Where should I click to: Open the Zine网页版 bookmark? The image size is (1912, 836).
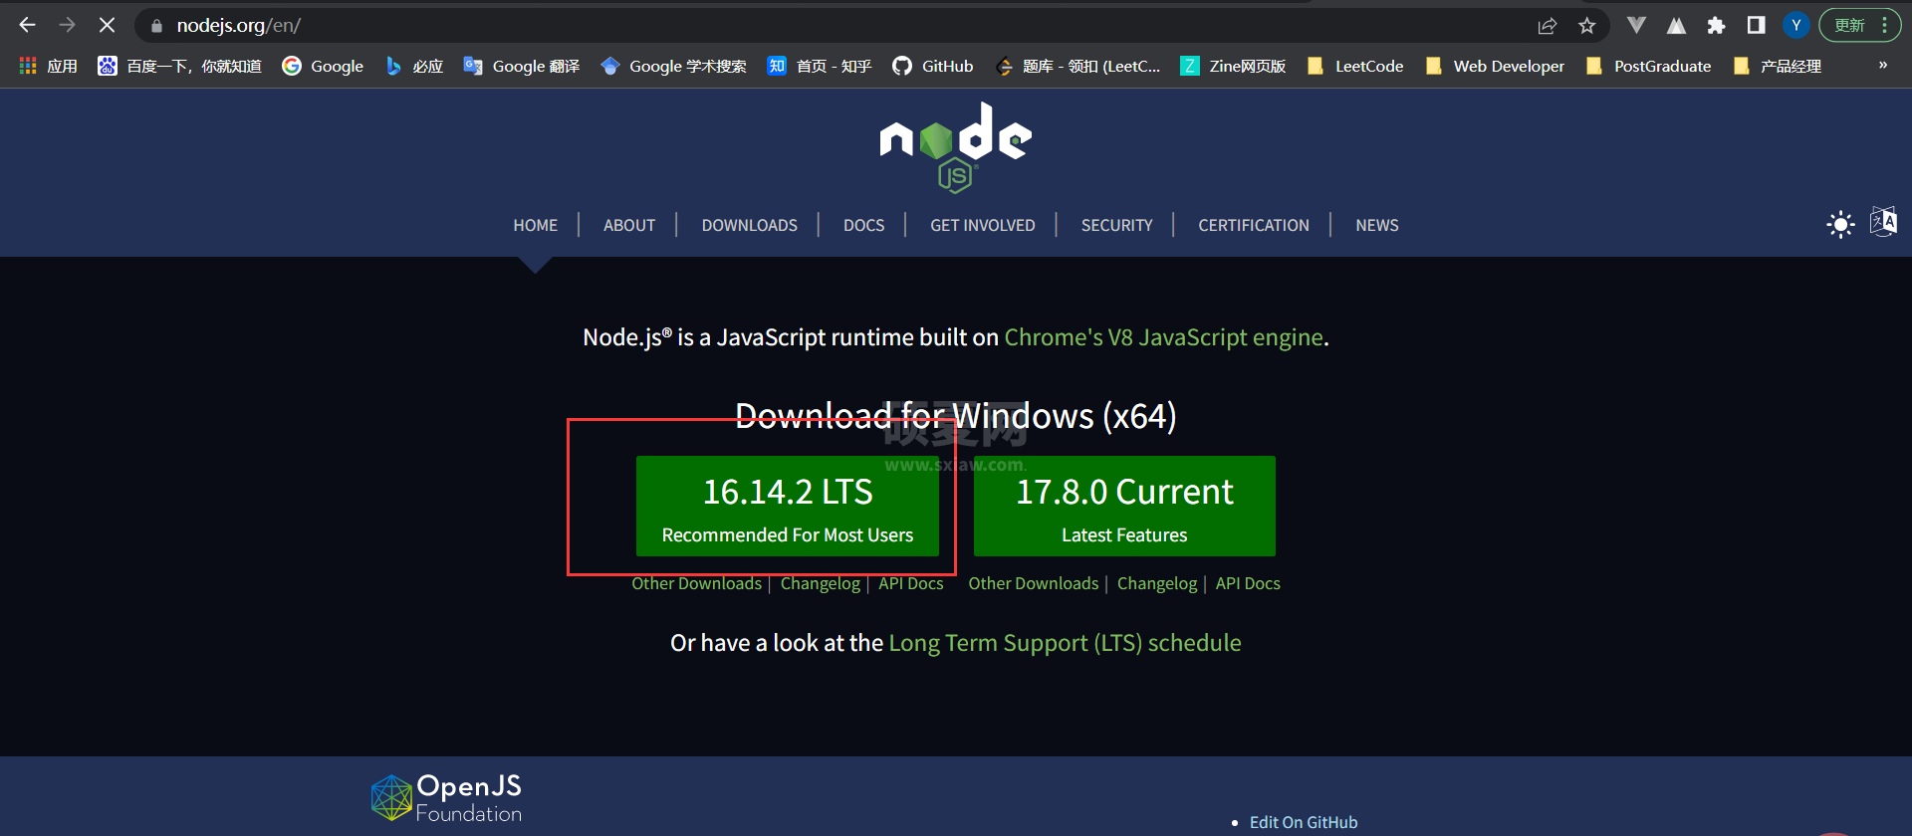pos(1233,66)
